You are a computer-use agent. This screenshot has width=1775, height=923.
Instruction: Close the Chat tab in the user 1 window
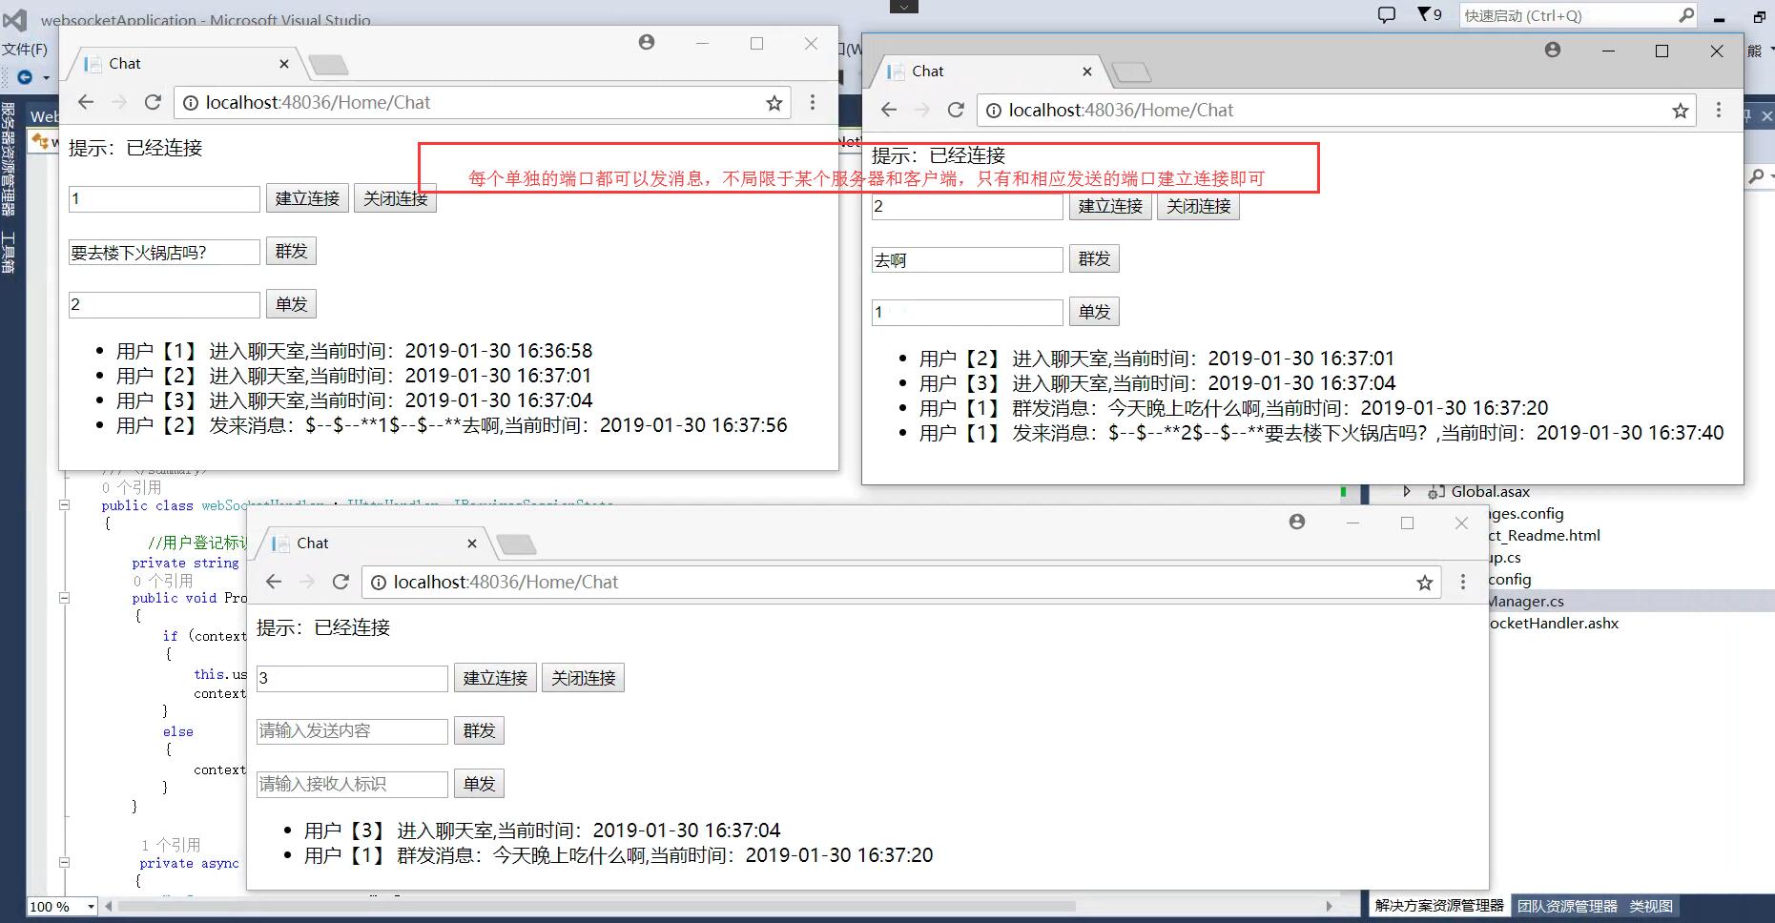pyautogui.click(x=284, y=64)
